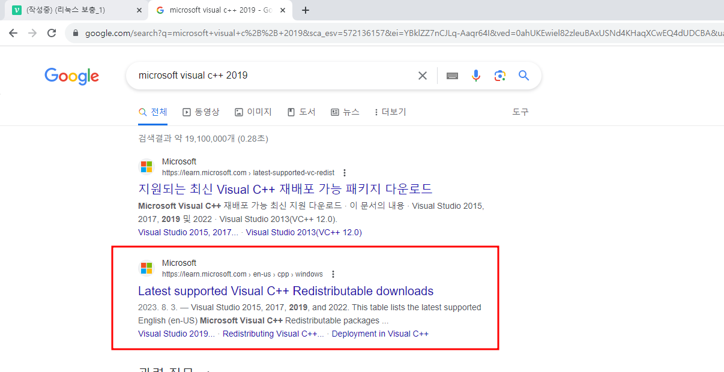Search by image with the Google Lens icon
724x372 pixels.
(x=500, y=76)
